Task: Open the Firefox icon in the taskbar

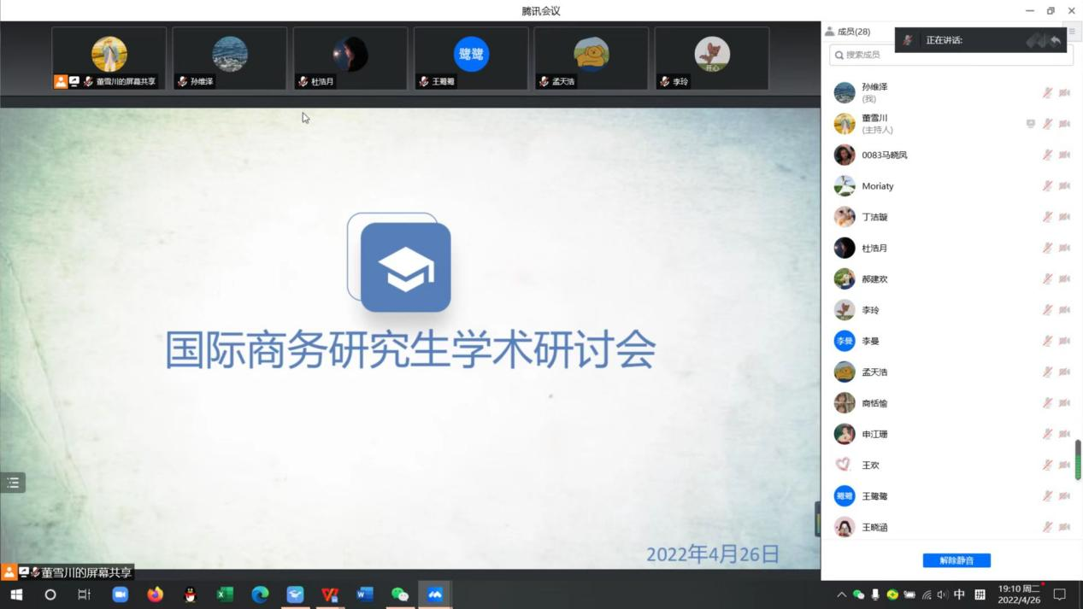Action: click(155, 594)
